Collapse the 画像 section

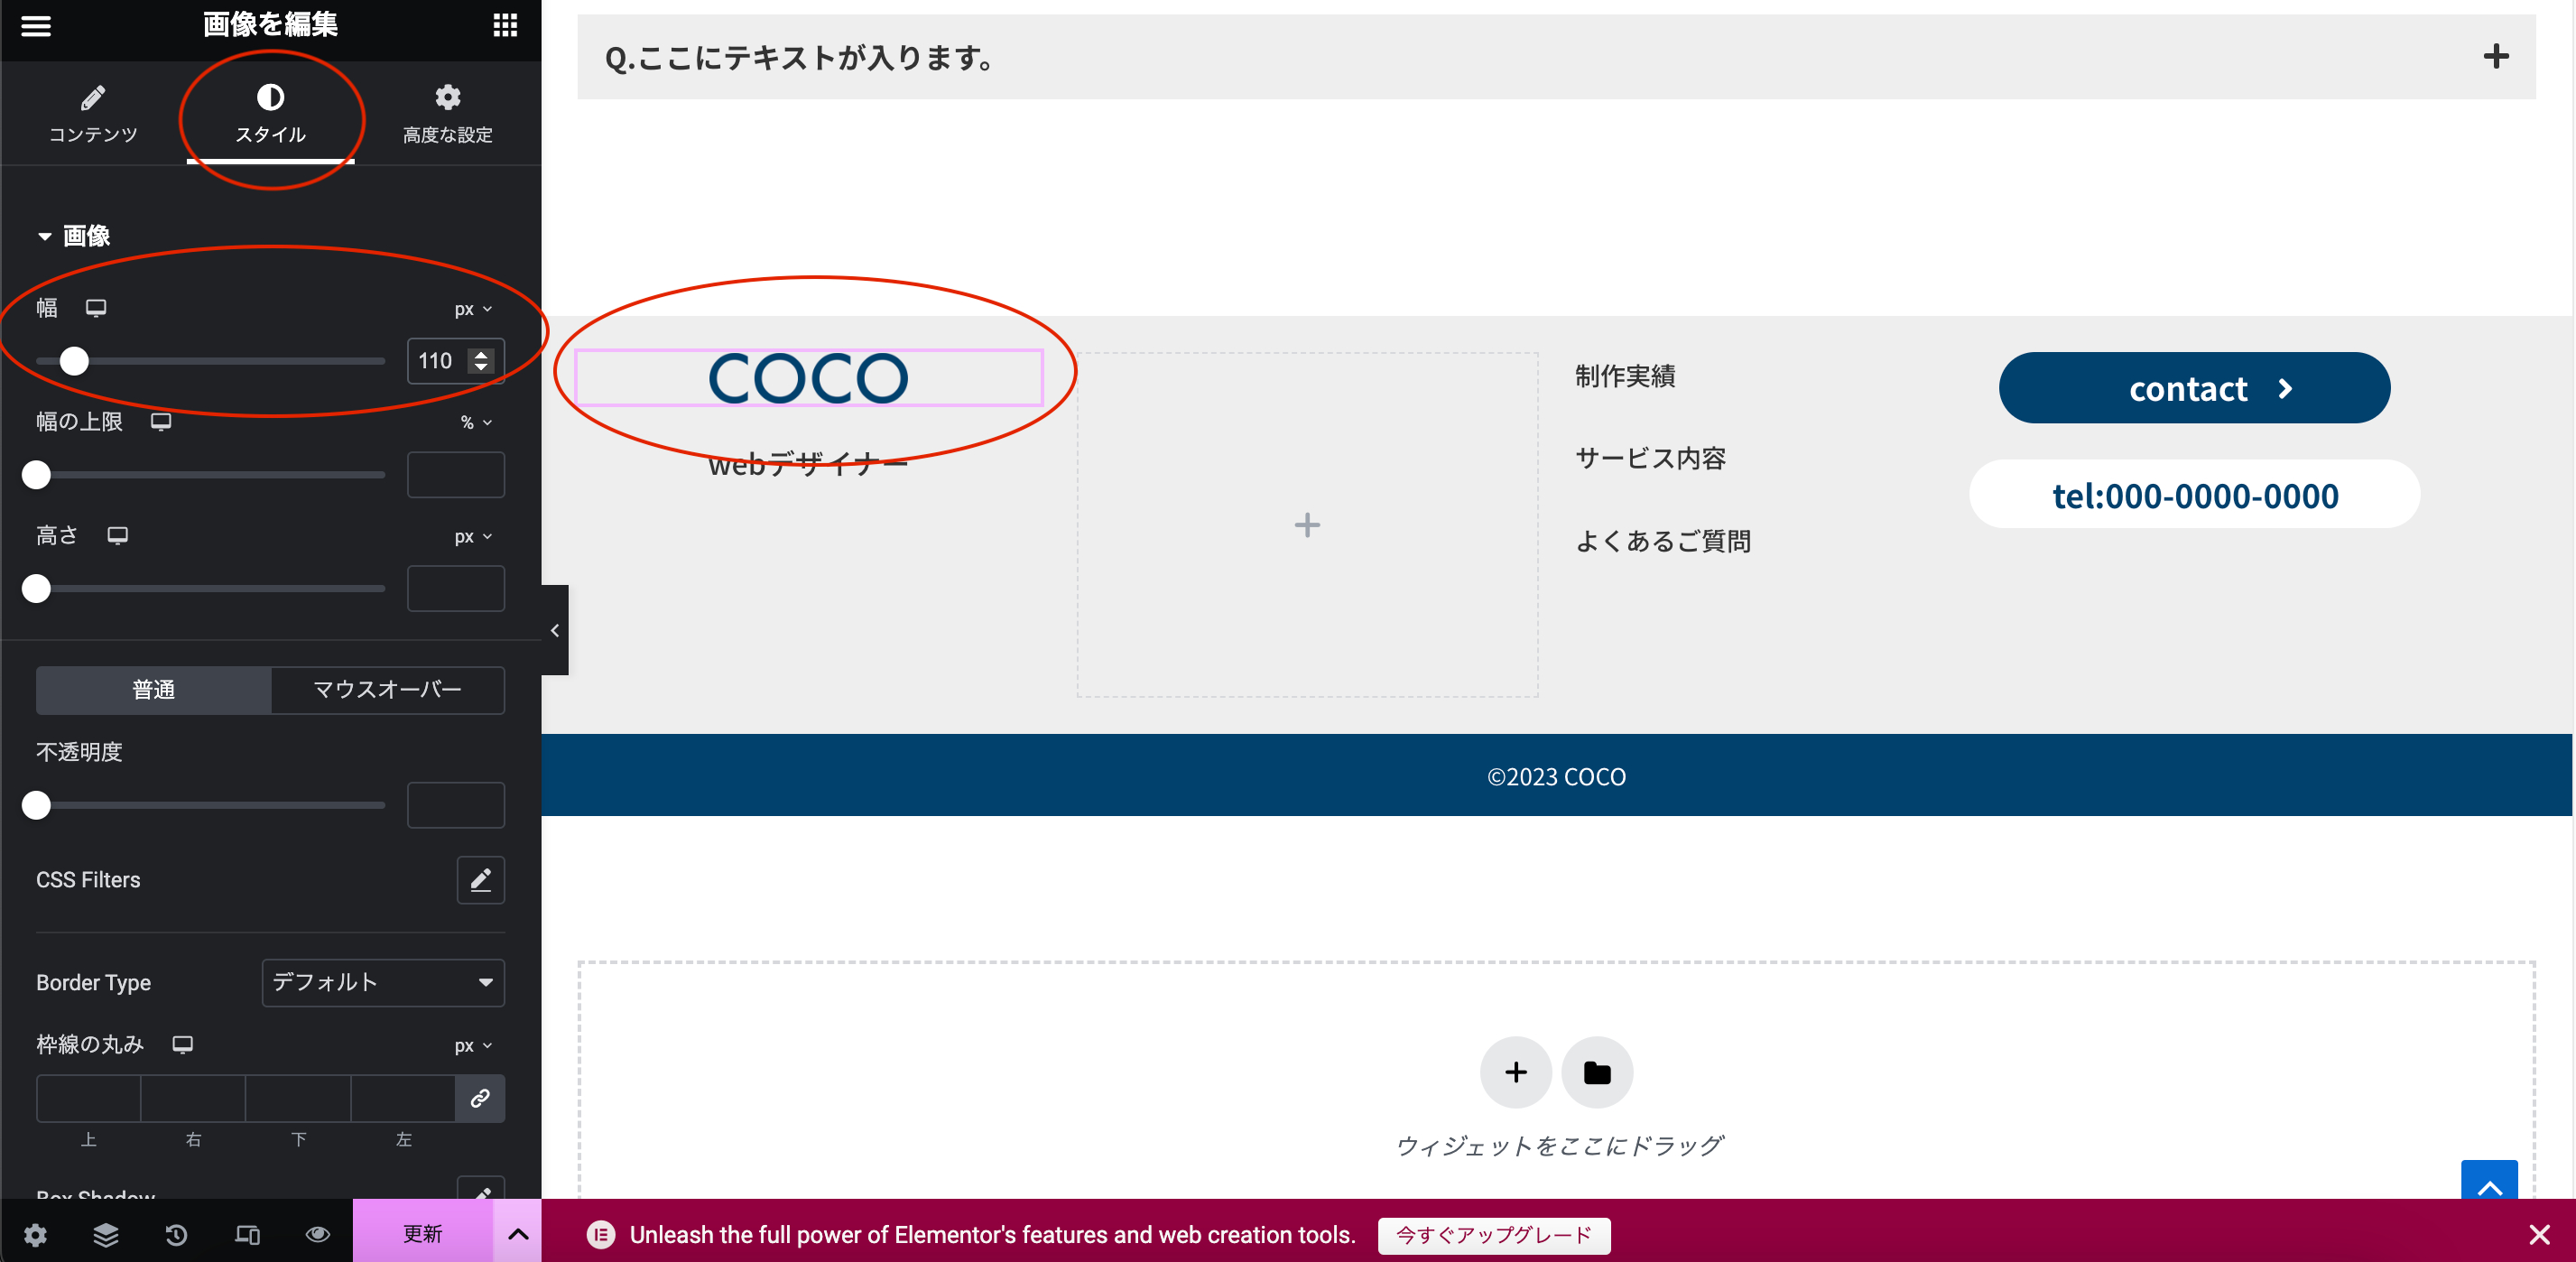point(44,236)
